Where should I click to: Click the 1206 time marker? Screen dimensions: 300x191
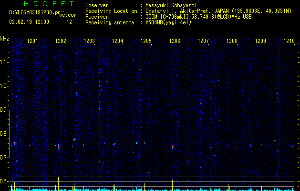[x=175, y=41]
